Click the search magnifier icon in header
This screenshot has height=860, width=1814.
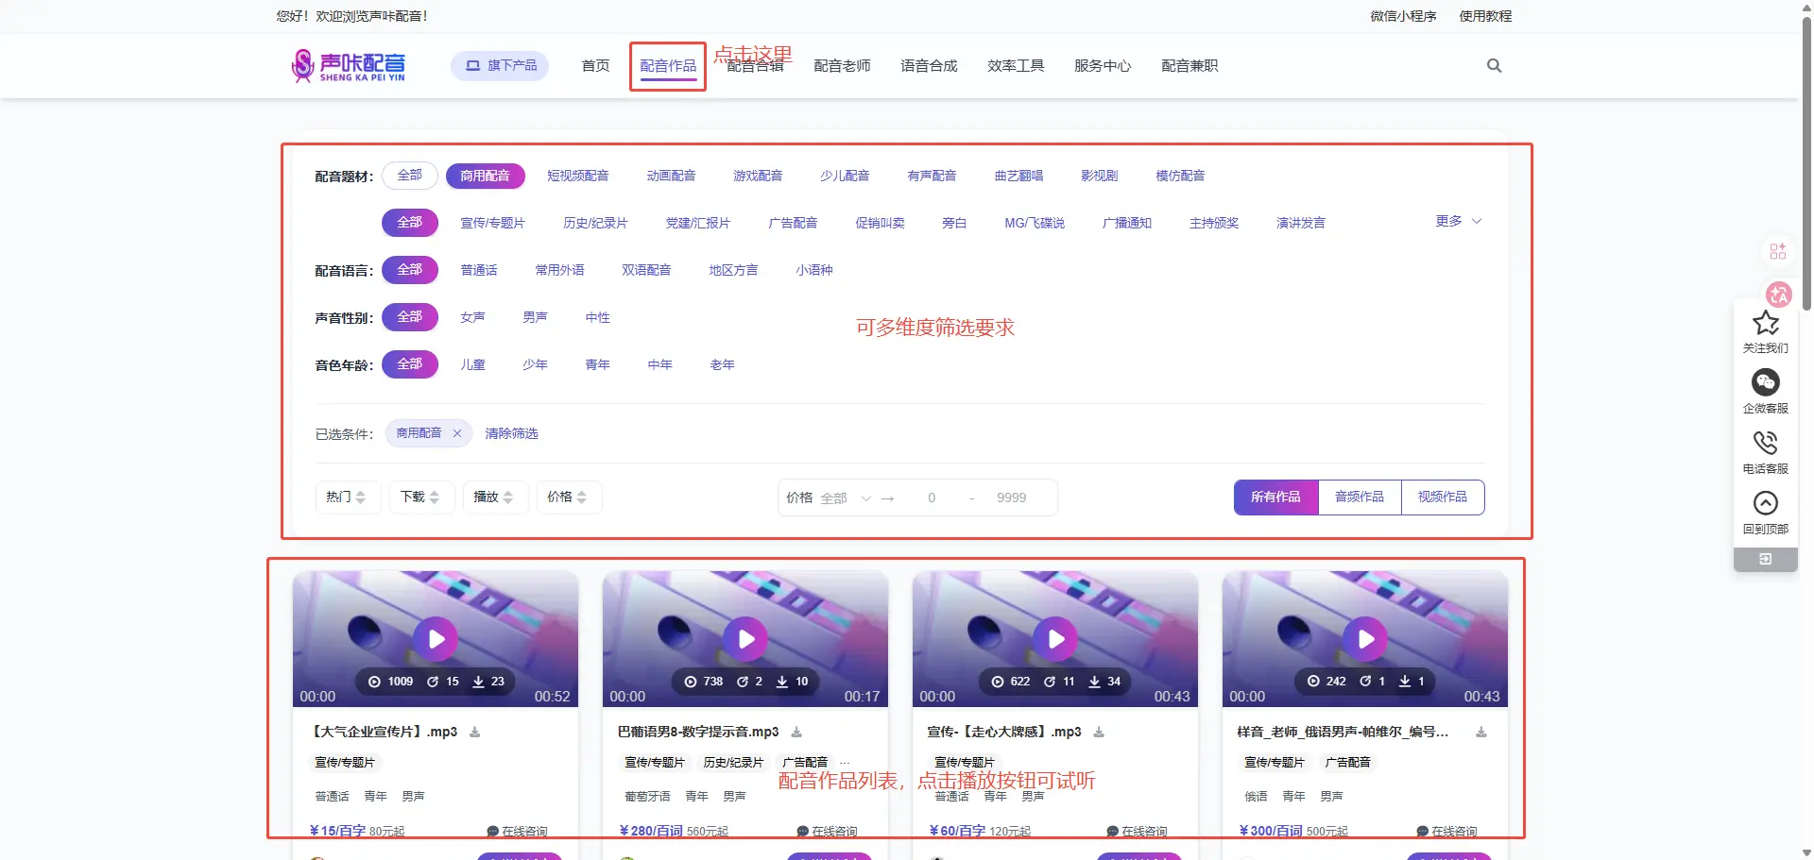(x=1494, y=66)
